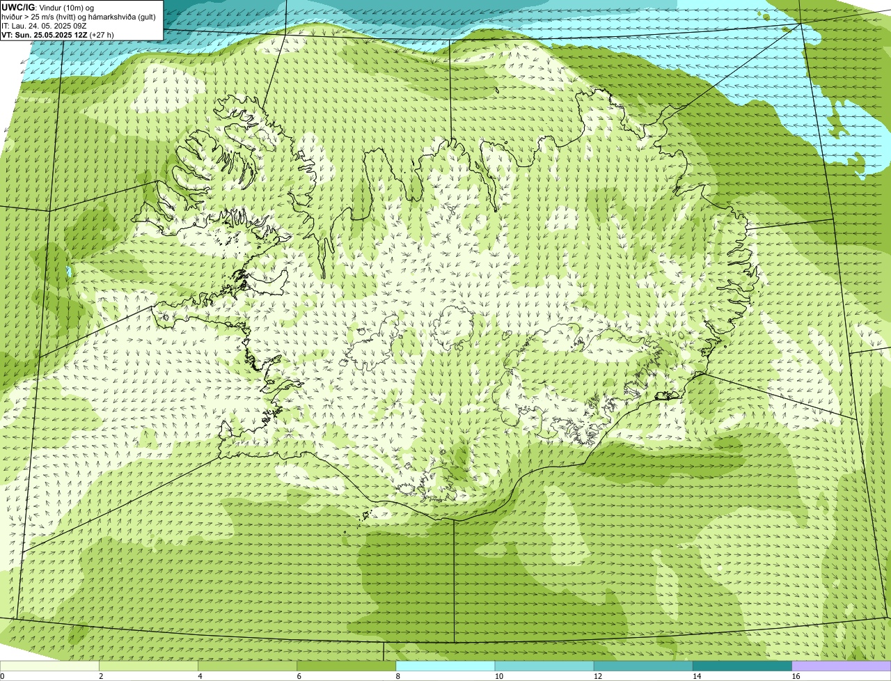Select the 12–14 m/s teal legend segment
This screenshot has width=891, height=681.
[x=643, y=666]
